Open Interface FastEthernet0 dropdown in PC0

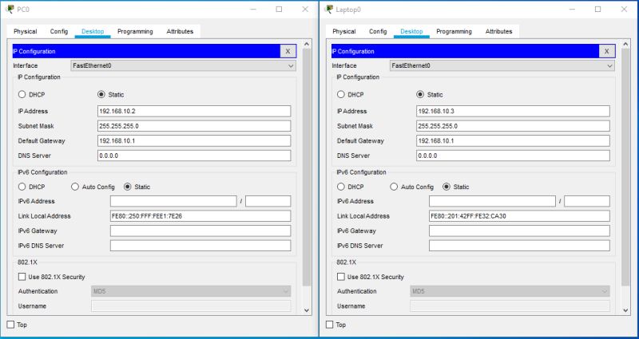pos(183,65)
